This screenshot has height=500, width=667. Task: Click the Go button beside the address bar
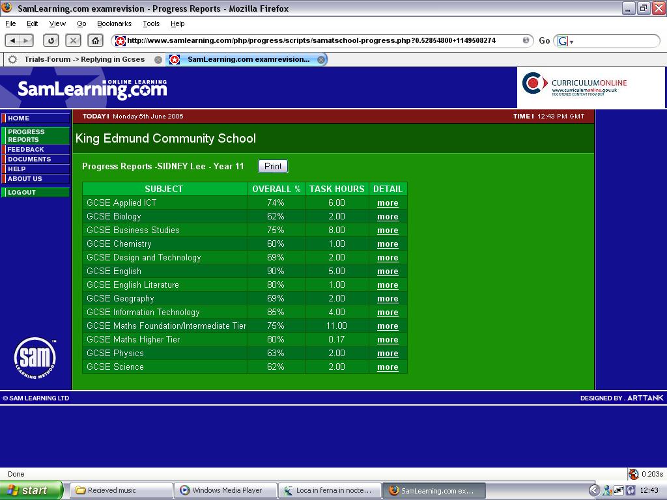click(545, 41)
